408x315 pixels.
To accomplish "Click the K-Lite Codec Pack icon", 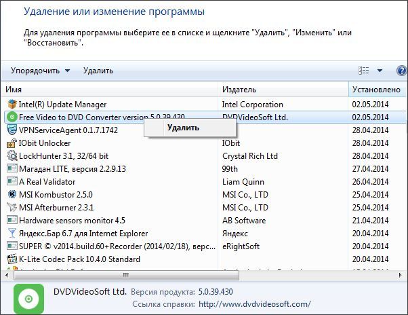I will (x=12, y=259).
